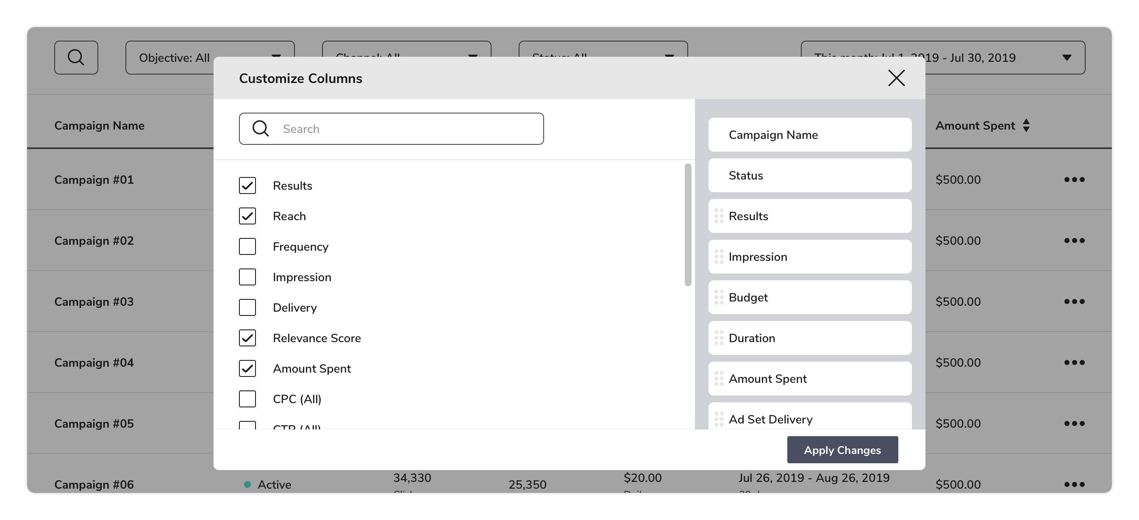Screen dimensions: 1139x520
Task: Close the Customize Columns dialog
Action: (x=896, y=78)
